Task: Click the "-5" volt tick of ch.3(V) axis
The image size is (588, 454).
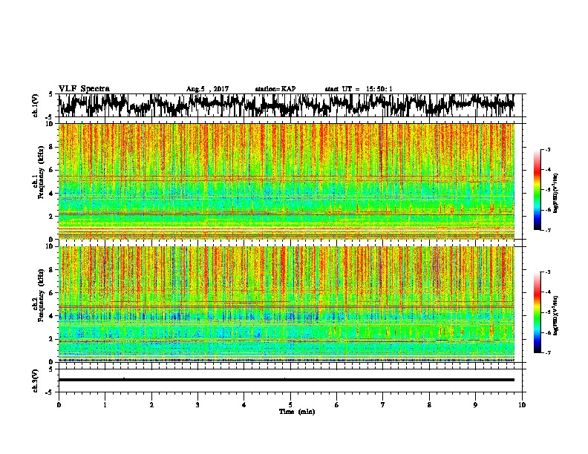Action: click(x=50, y=392)
